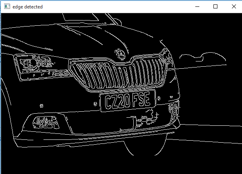Maximize the edge detected window

[x=215, y=6]
